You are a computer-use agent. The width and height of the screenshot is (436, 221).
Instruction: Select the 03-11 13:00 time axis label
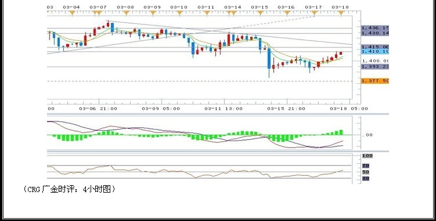click(x=224, y=109)
